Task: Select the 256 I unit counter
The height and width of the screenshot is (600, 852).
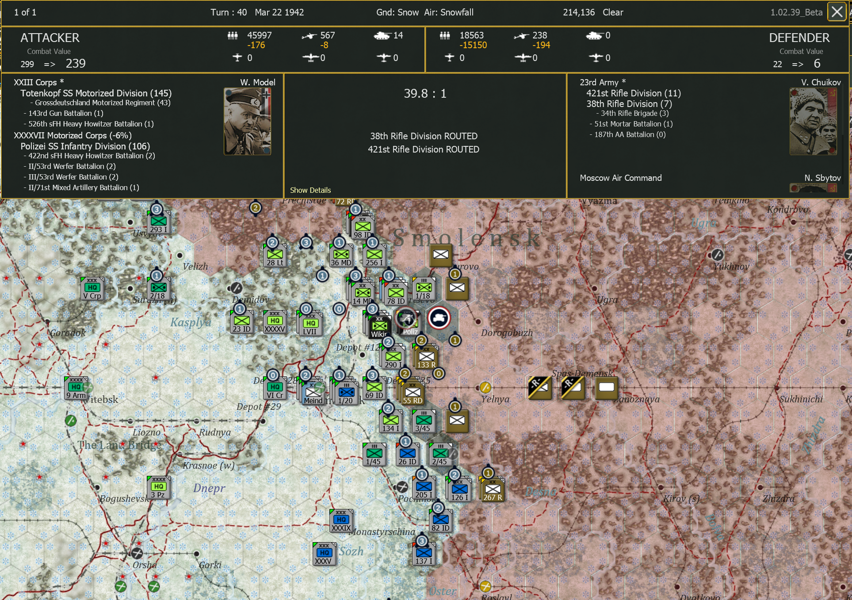Action: pos(374,256)
